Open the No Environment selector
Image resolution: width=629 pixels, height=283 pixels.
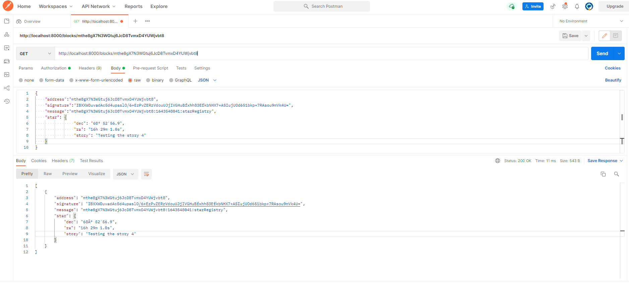[x=591, y=21]
